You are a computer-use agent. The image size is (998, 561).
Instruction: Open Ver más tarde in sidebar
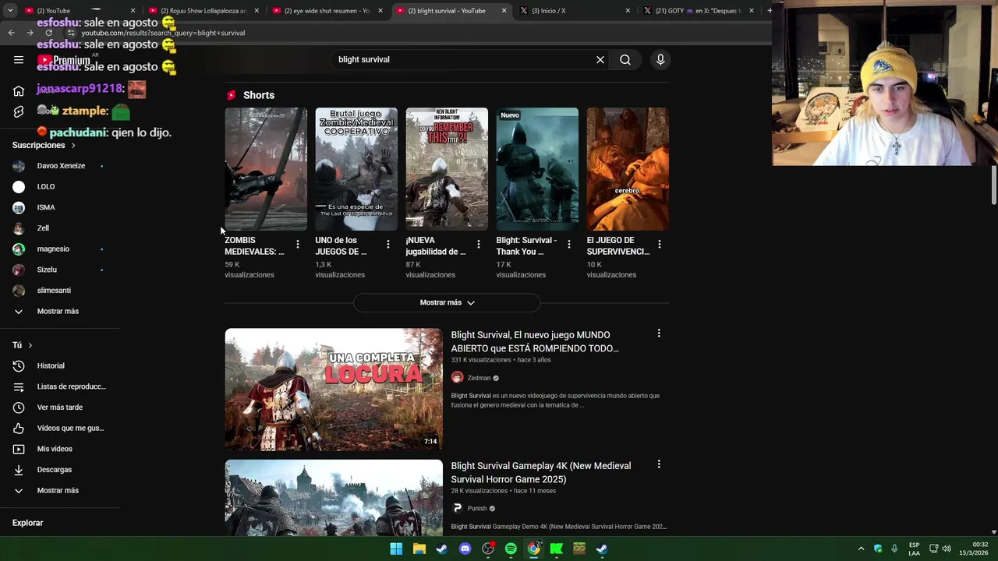coord(59,408)
